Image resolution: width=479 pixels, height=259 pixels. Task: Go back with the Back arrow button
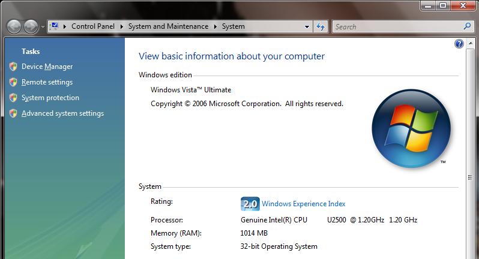[x=14, y=27]
